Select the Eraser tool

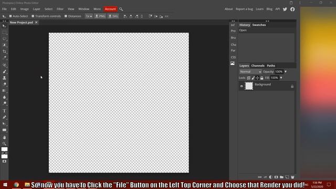point(4,84)
